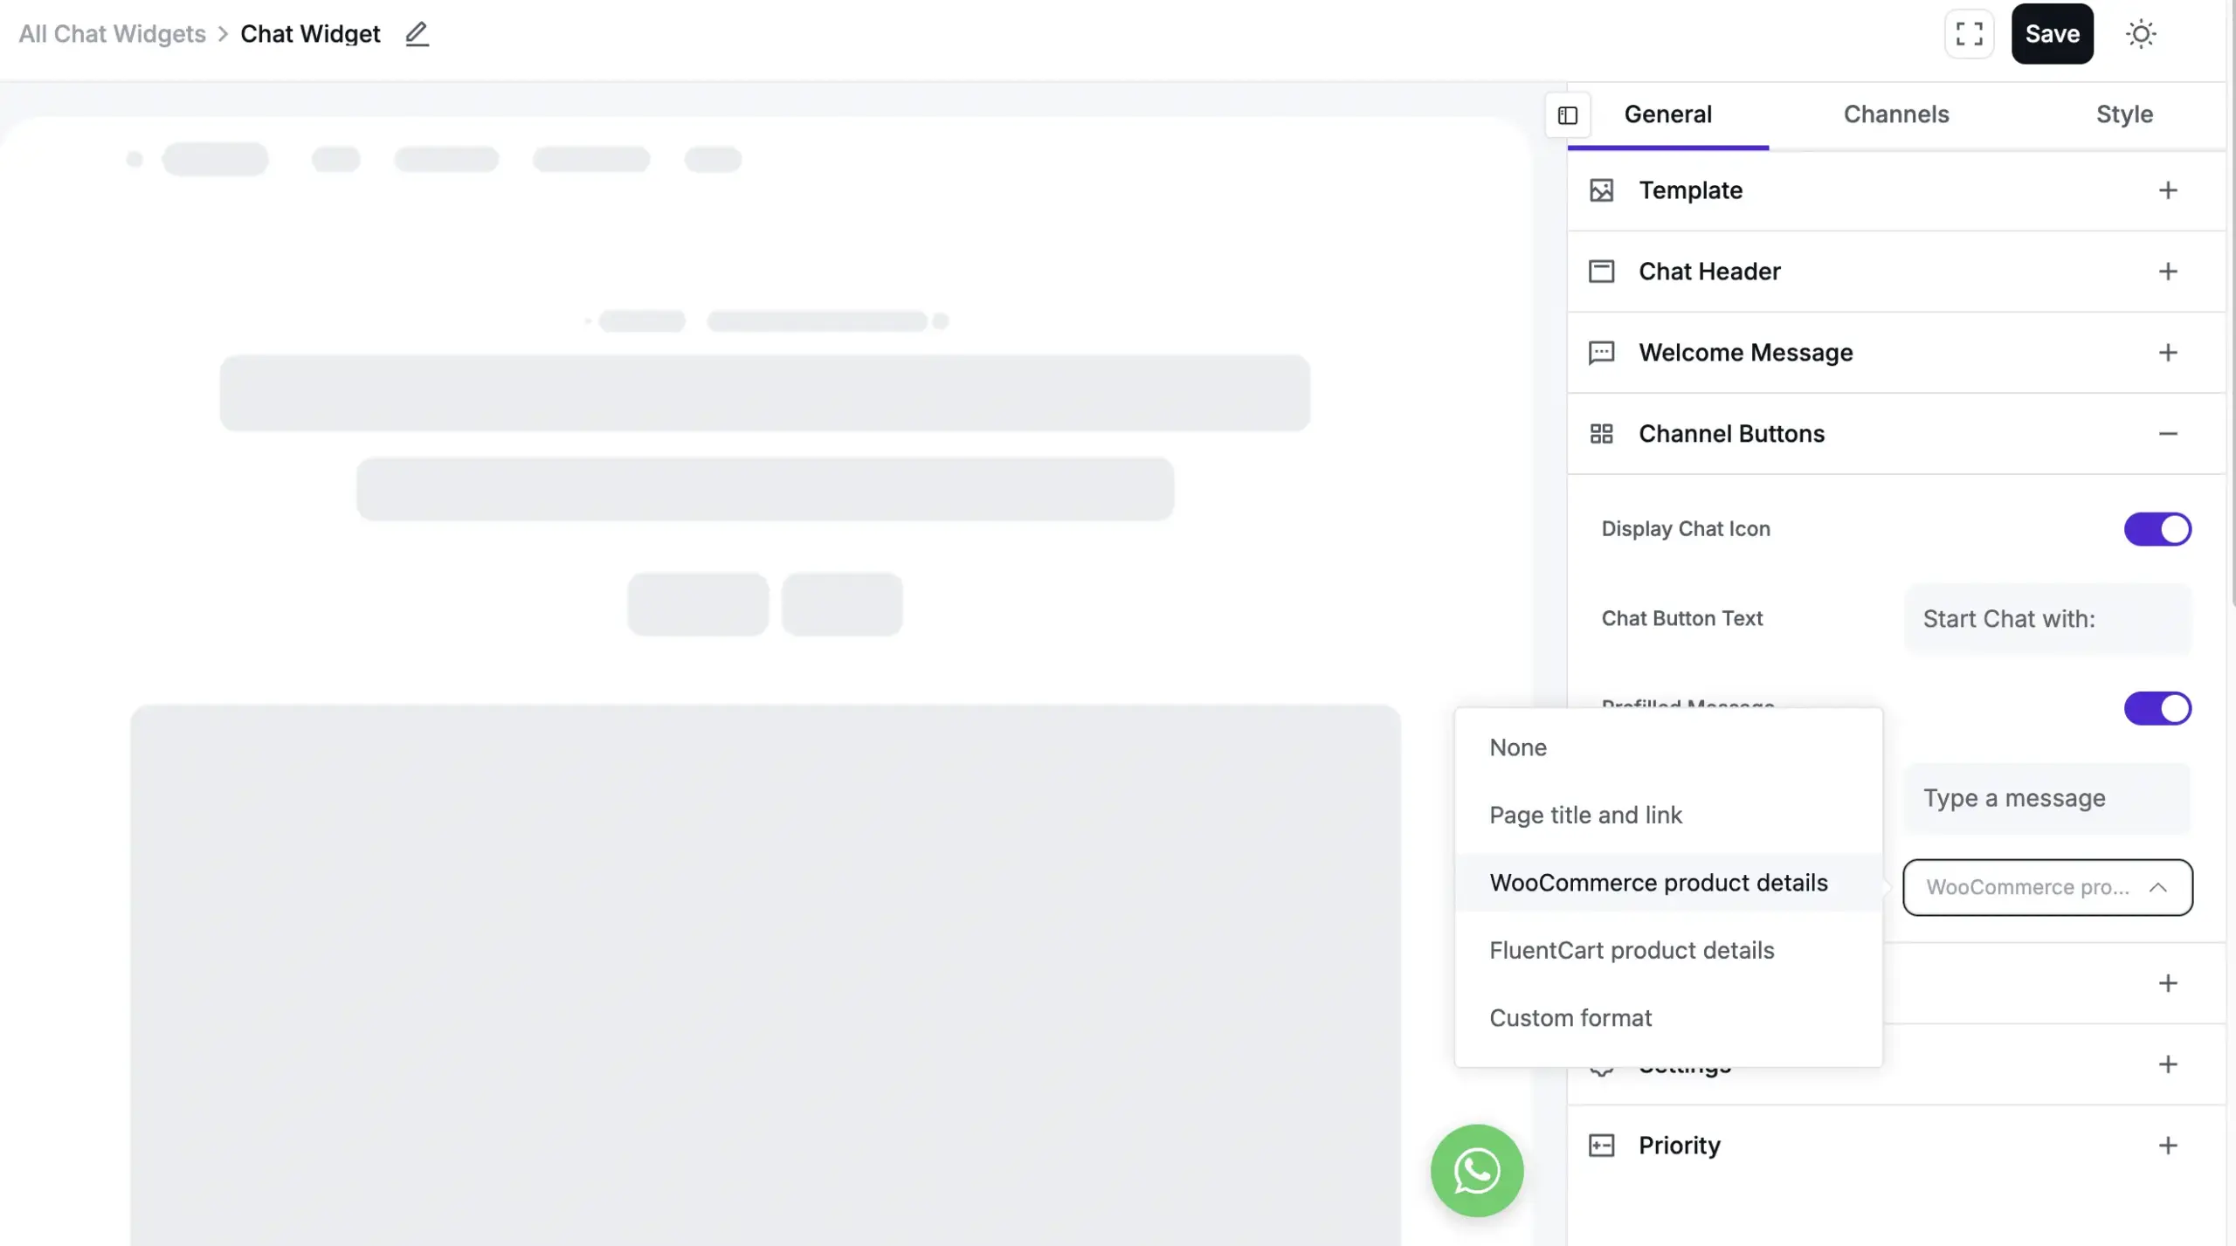Go back to All Chat Widgets
2236x1246 pixels.
click(113, 34)
